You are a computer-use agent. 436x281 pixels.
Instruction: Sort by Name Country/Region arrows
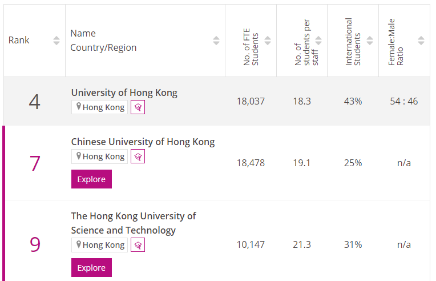216,41
